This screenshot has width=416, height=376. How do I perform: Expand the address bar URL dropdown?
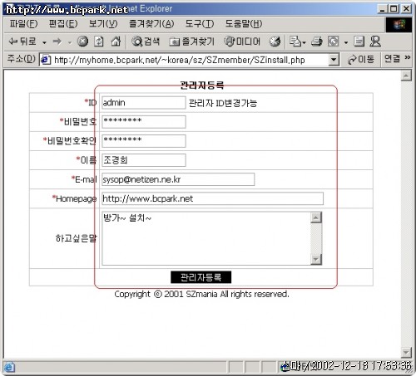pos(334,60)
